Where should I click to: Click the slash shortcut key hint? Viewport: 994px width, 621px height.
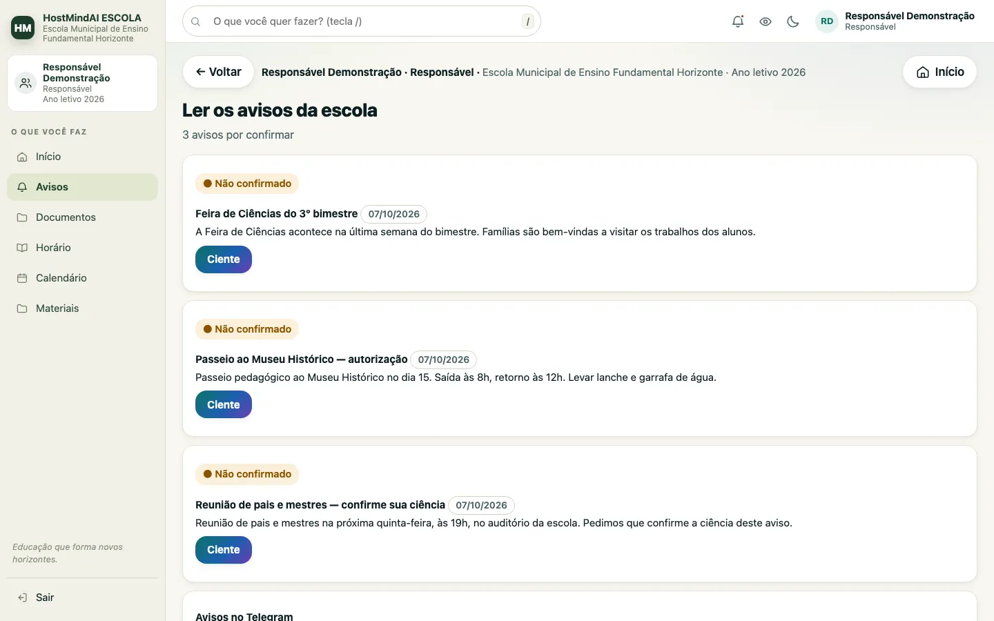[x=528, y=21]
